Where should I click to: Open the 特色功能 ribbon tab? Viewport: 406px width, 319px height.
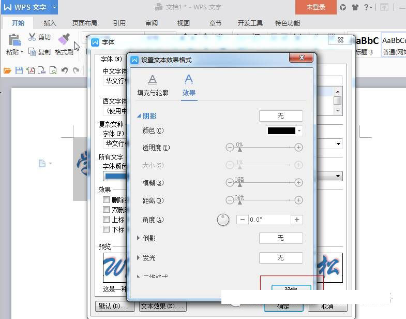pos(288,23)
